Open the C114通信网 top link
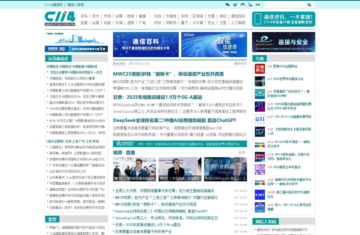Screen dimensions: 360x235 tap(54, 5)
